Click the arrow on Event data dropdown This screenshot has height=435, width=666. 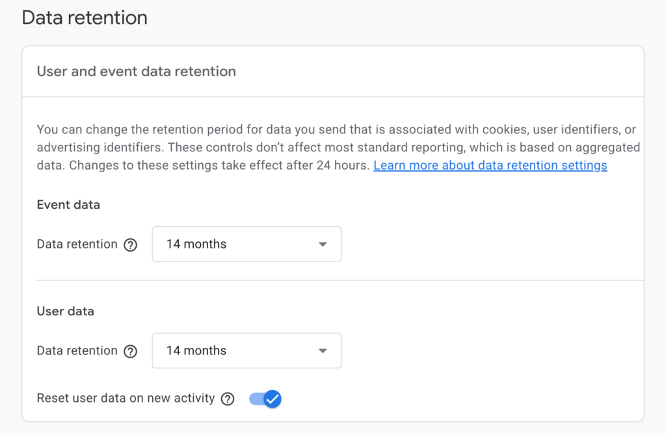pyautogui.click(x=322, y=244)
